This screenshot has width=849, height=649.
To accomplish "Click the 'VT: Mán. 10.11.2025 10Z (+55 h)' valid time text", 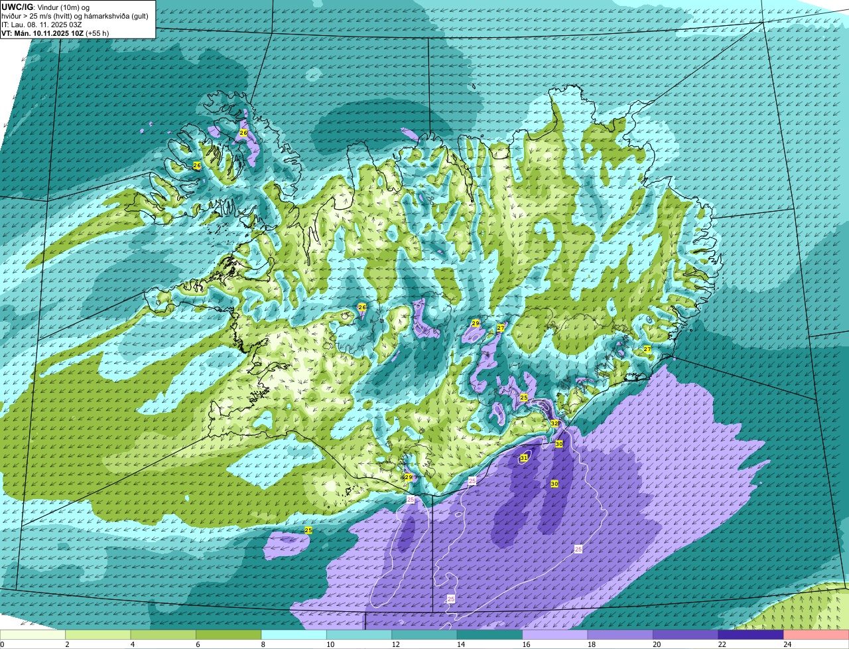I will (x=55, y=33).
